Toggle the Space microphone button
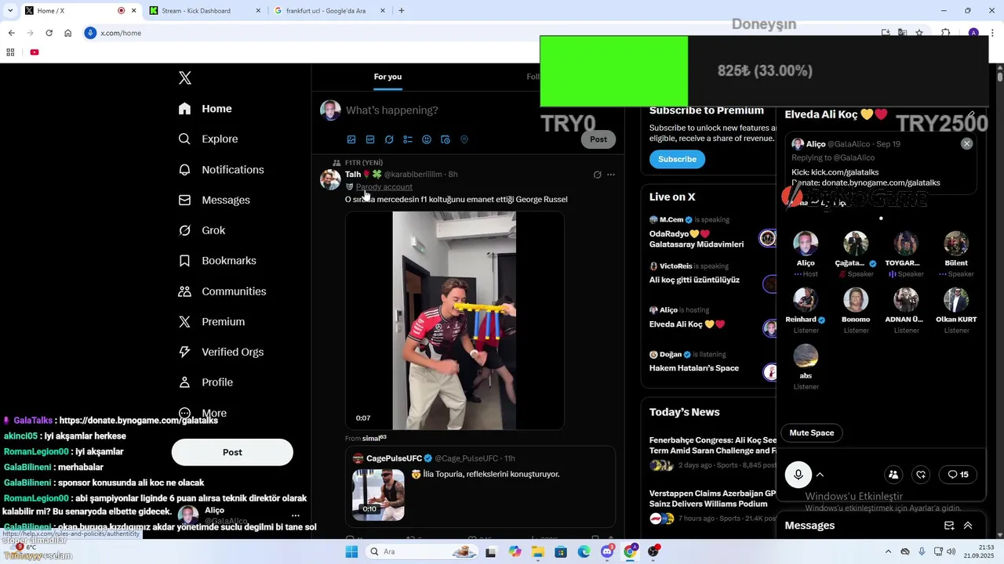The height and width of the screenshot is (564, 1004). [798, 475]
